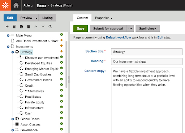Click Cash row green published checkmark
The width and height of the screenshot is (185, 133).
[x=61, y=113]
